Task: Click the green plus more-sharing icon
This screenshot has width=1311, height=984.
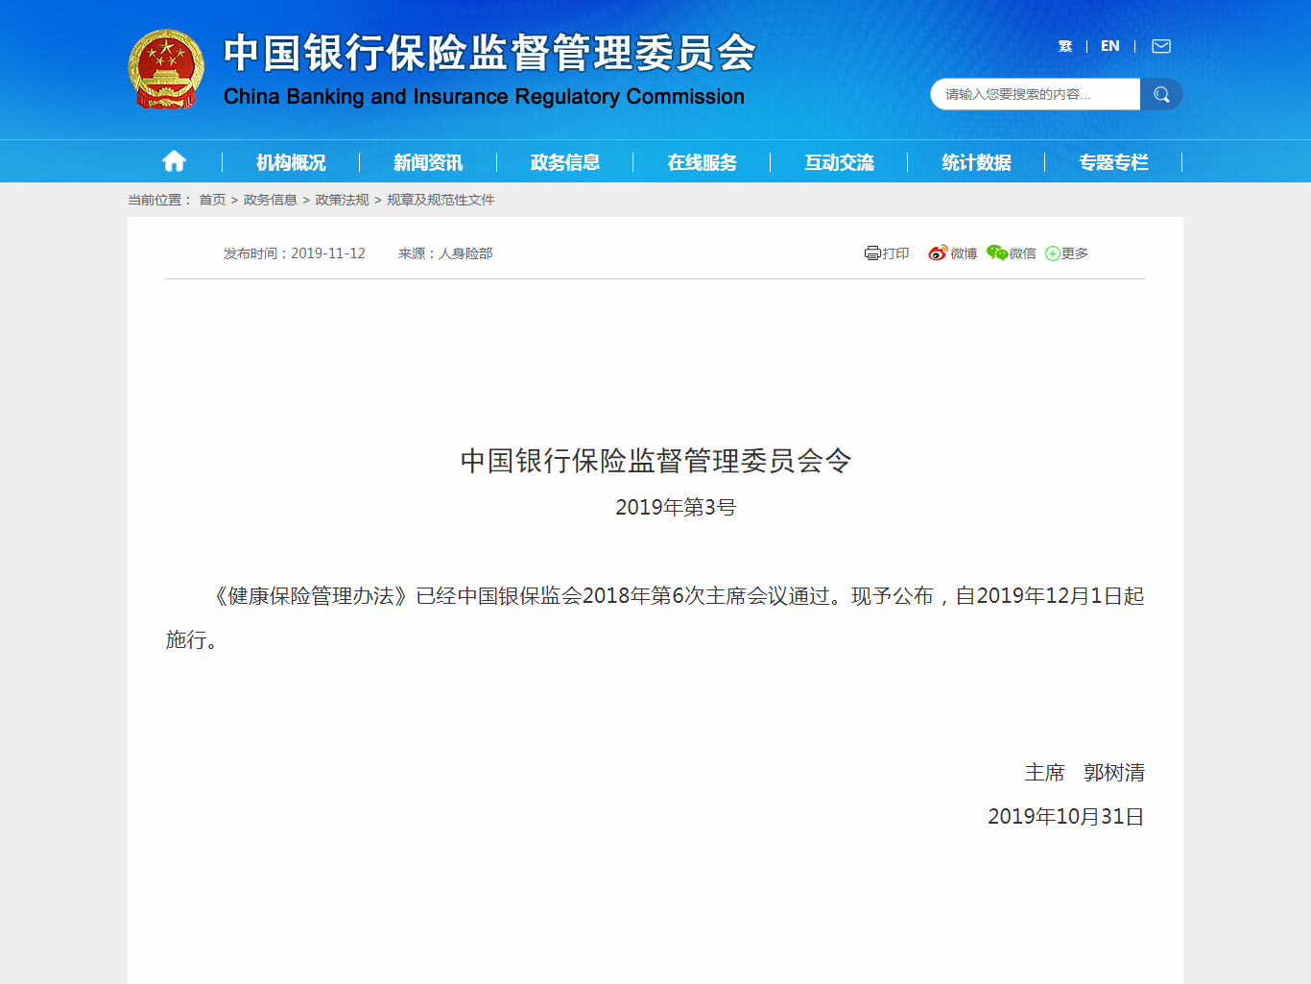Action: tap(1053, 253)
